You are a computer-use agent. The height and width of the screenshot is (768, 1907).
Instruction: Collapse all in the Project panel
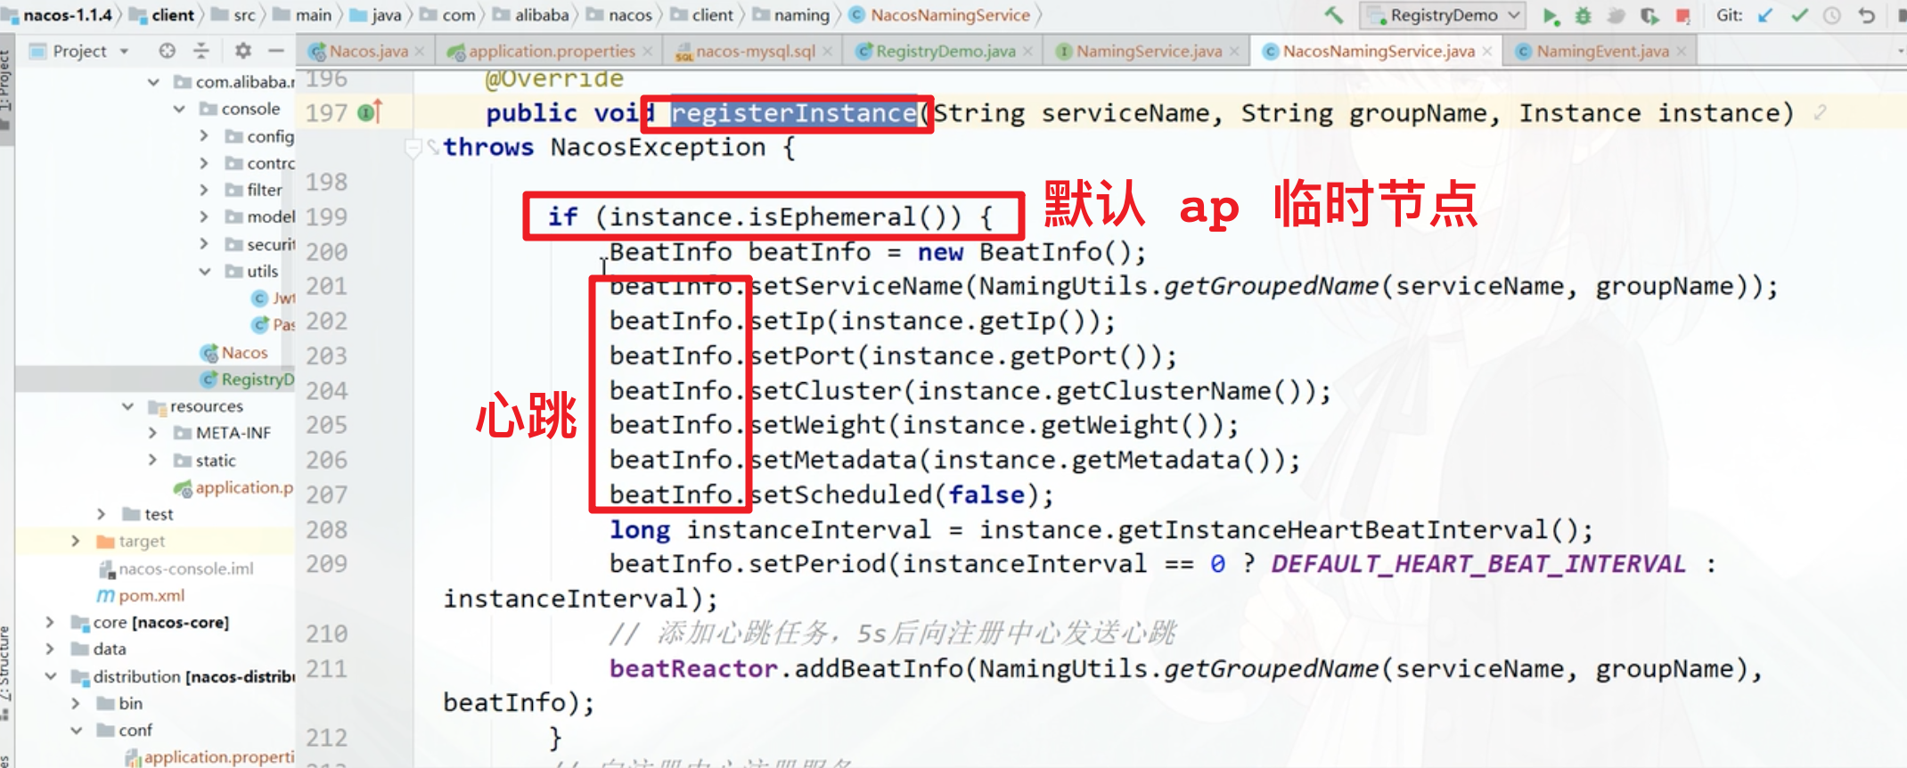[x=201, y=51]
